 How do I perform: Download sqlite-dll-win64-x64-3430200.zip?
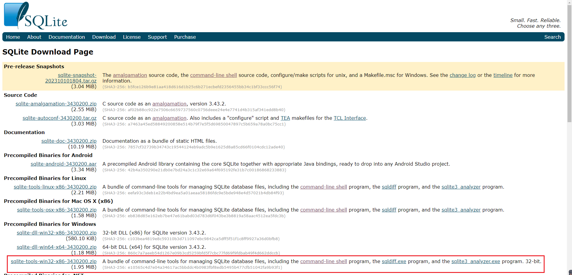[x=57, y=247]
